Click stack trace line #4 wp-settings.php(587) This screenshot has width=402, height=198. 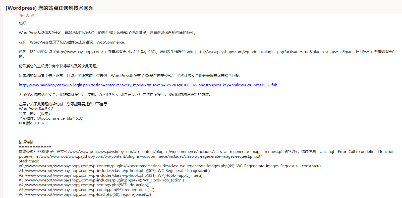click(84, 185)
